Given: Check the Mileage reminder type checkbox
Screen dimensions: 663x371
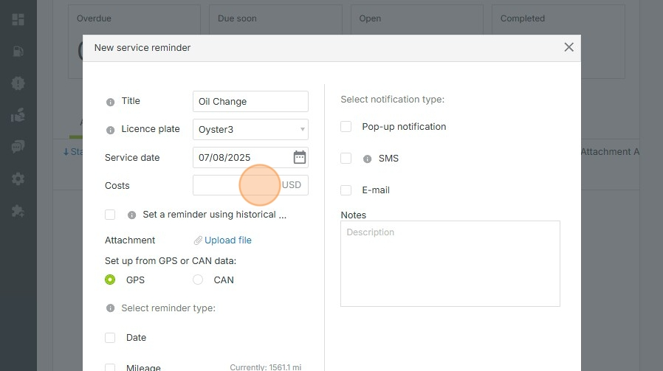Looking at the screenshot, I should coord(110,367).
